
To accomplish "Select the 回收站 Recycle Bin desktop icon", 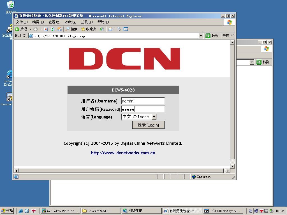I will pos(11,7).
